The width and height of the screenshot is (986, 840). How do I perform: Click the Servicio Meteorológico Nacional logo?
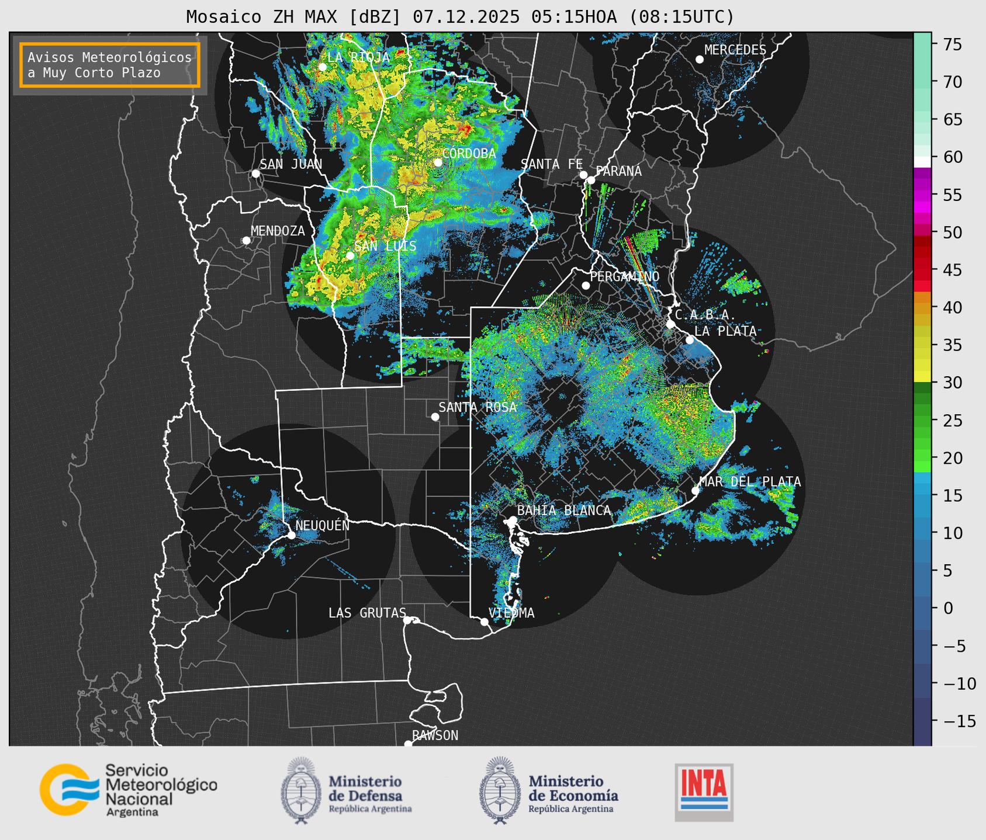[129, 790]
